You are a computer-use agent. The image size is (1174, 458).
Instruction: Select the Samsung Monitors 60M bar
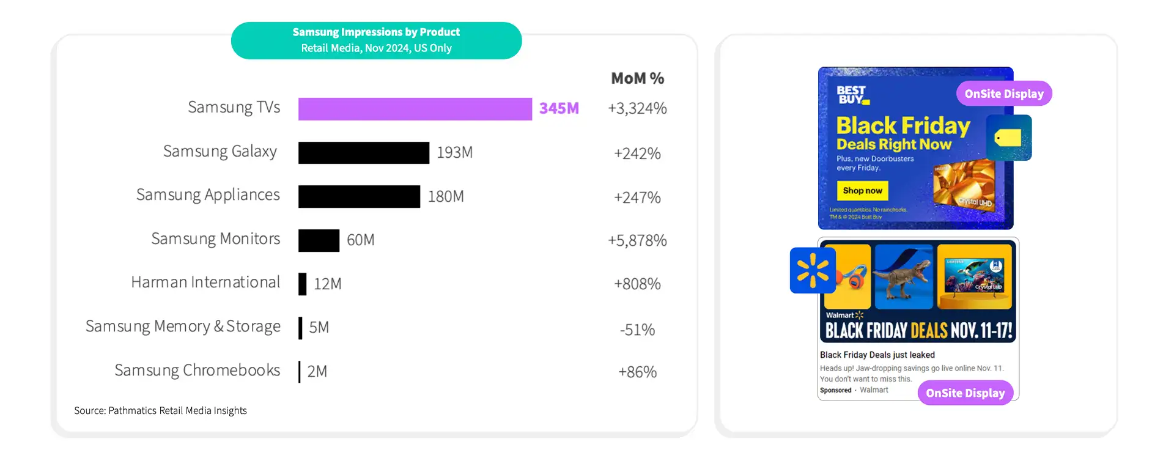319,240
